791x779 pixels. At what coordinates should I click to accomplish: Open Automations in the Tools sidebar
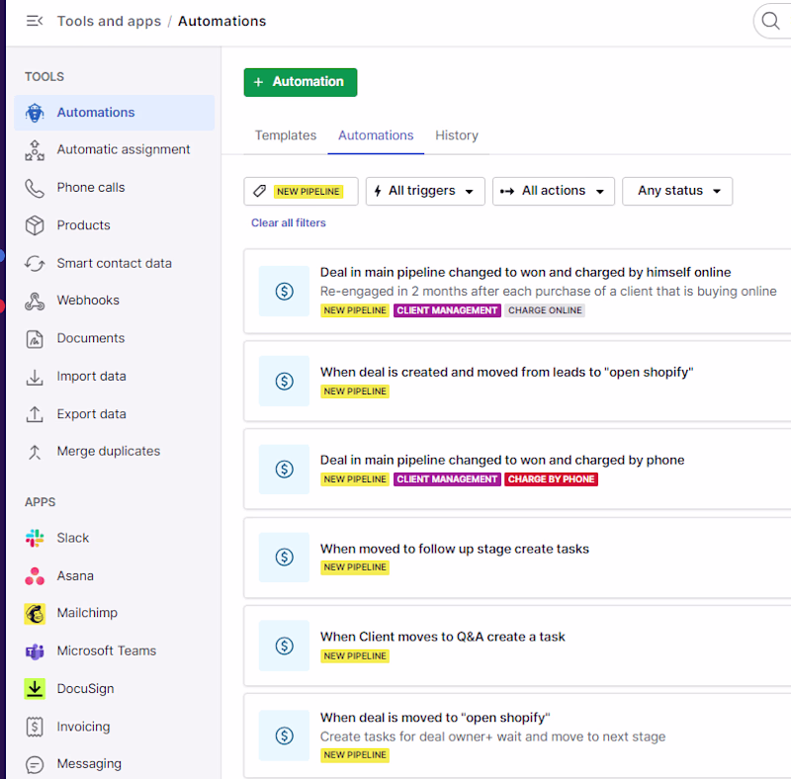click(x=115, y=112)
